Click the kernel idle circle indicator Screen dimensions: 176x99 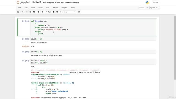click(x=158, y=7)
